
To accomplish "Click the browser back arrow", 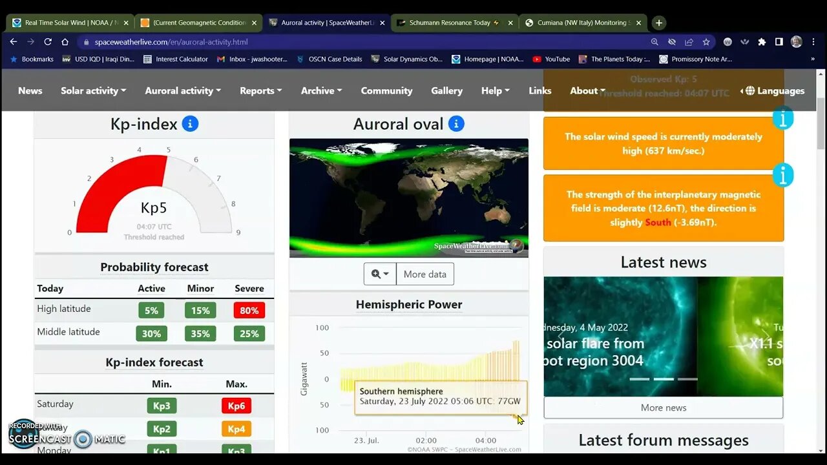I will (14, 41).
